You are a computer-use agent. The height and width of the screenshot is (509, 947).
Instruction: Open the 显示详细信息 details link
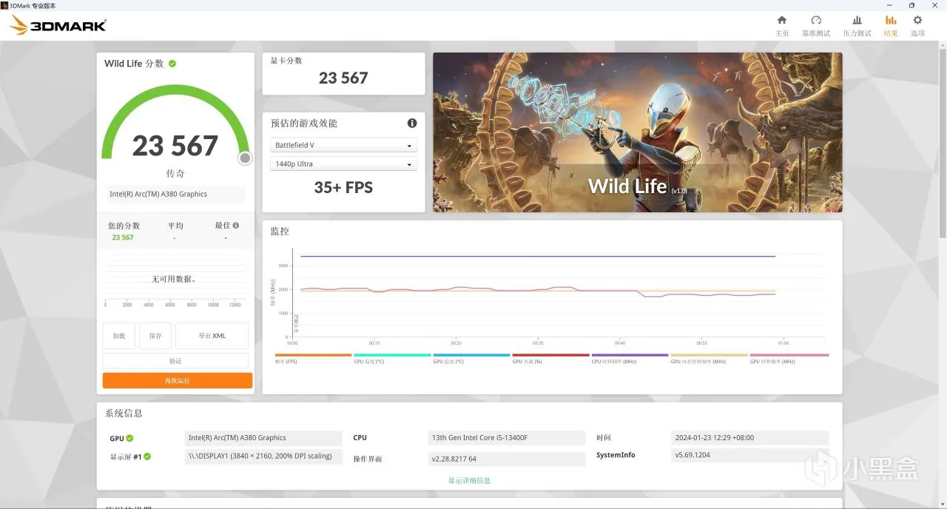pyautogui.click(x=469, y=480)
